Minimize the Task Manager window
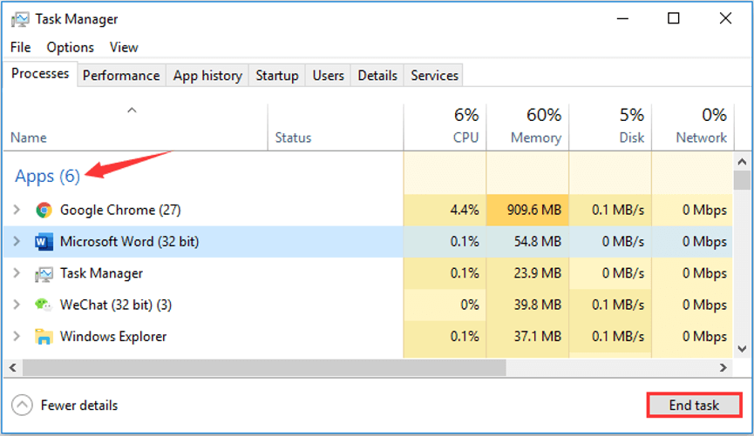754x436 pixels. 622,19
